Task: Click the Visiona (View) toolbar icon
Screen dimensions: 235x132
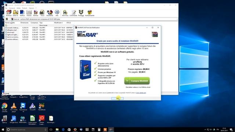Action: pos(29,13)
